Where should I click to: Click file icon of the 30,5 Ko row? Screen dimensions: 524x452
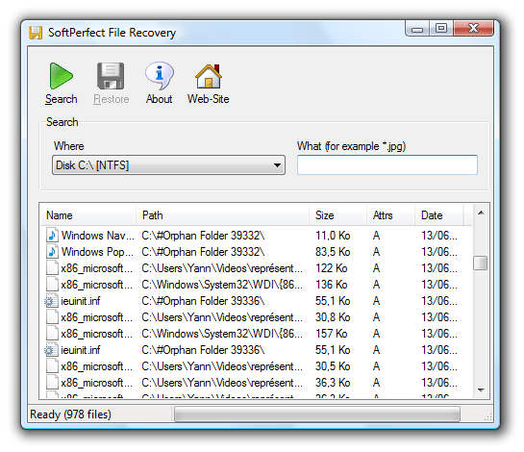(x=52, y=366)
